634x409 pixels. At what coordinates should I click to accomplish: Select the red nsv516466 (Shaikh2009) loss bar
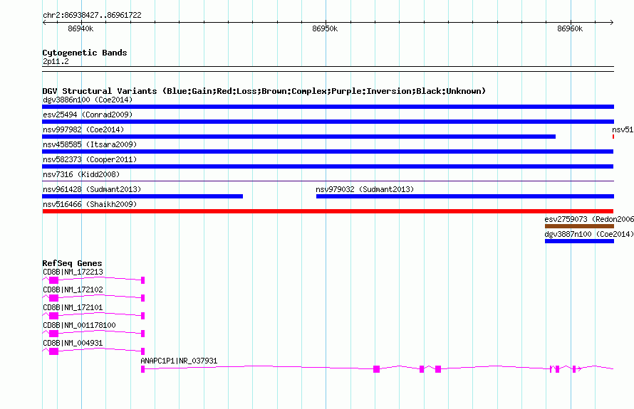(328, 211)
